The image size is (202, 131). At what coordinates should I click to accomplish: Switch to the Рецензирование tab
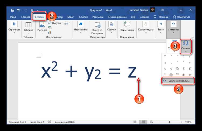pyautogui.click(x=117, y=17)
